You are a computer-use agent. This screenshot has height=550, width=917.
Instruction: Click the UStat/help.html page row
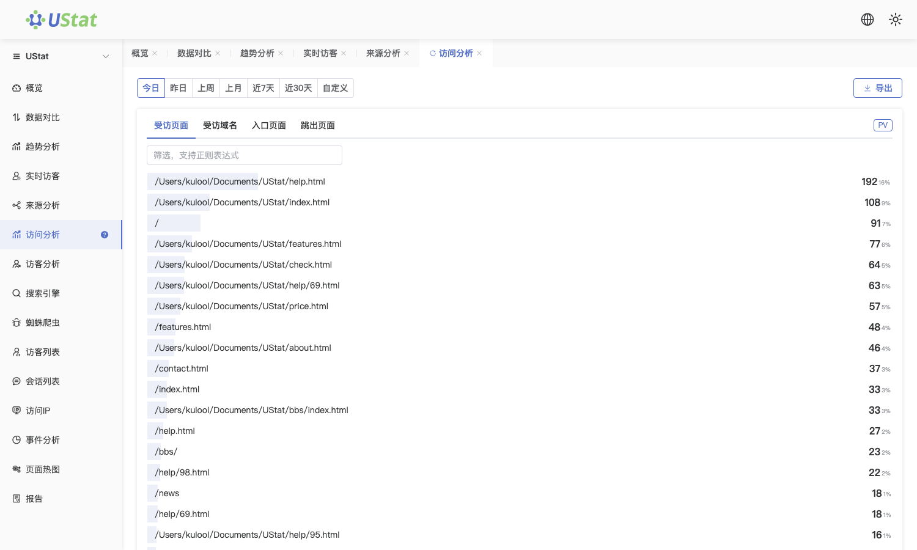(520, 182)
